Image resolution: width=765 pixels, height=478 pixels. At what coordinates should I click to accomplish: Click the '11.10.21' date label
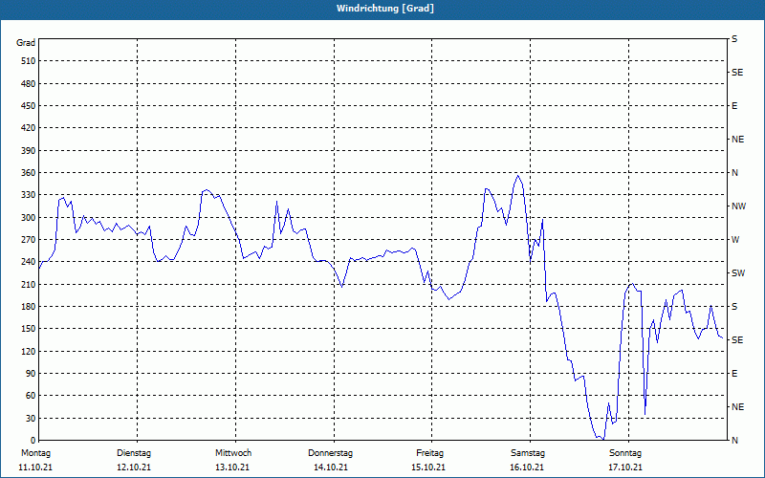(35, 467)
